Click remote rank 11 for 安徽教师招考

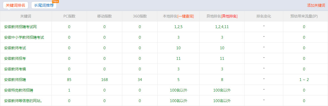coord(222,58)
